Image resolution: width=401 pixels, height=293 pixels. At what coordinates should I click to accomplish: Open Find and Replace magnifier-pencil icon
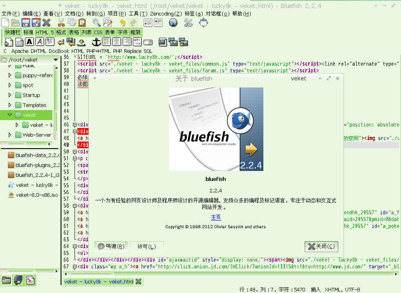[x=107, y=23]
